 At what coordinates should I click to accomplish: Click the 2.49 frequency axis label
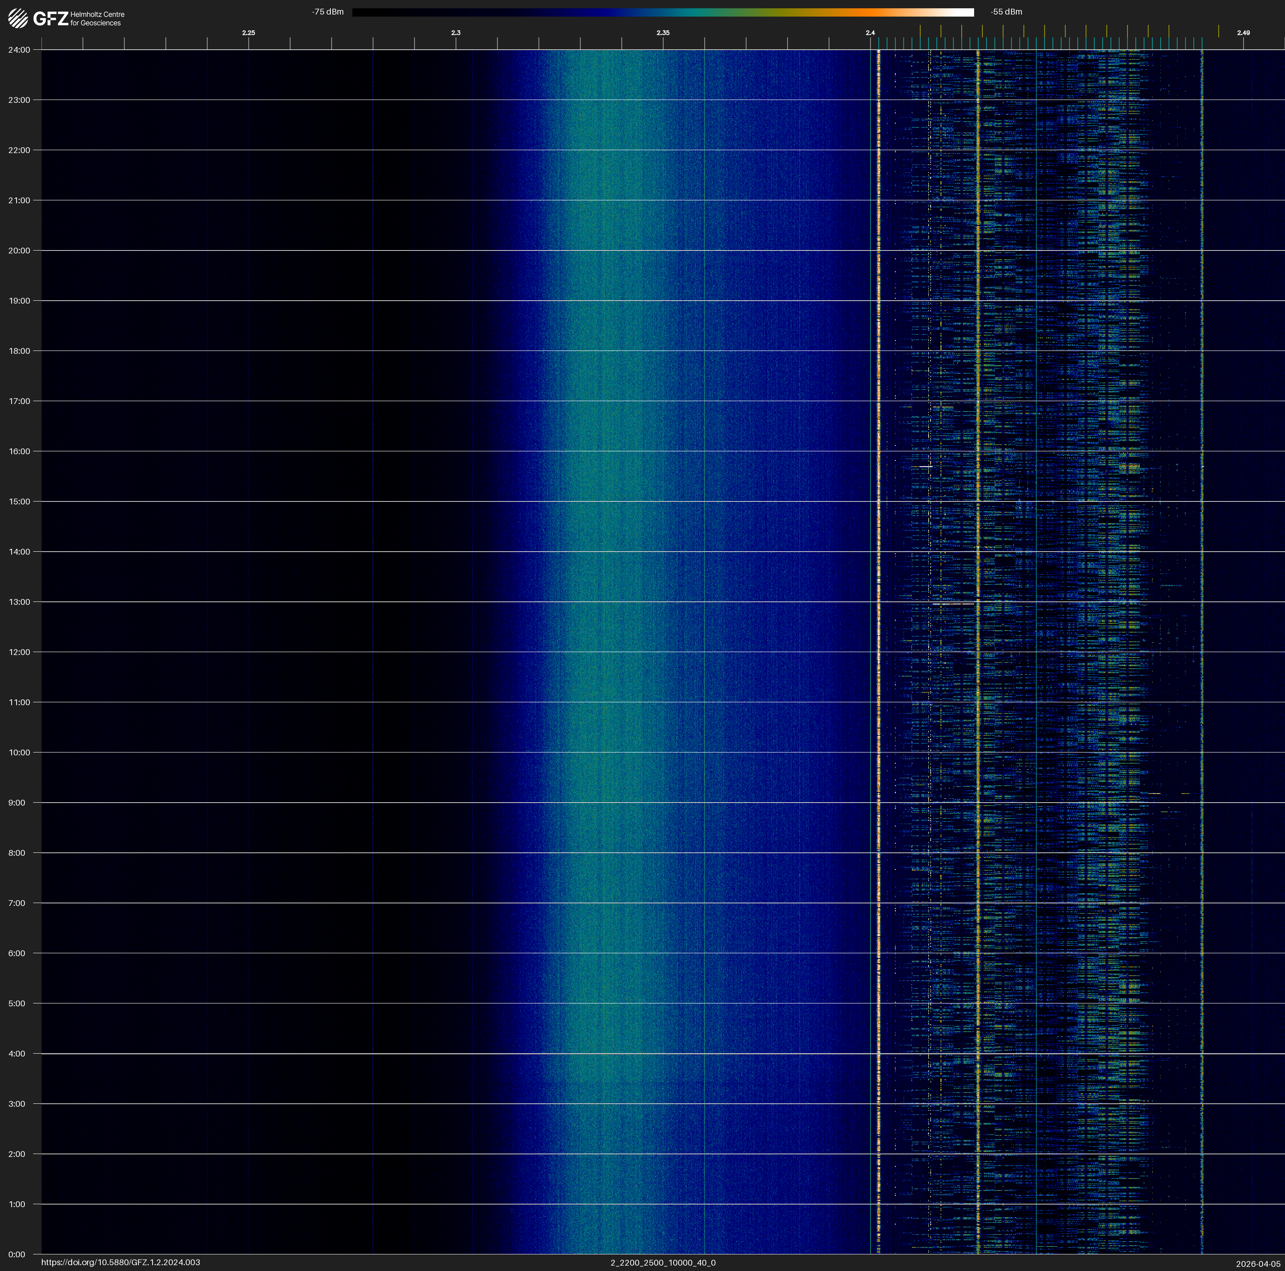pyautogui.click(x=1243, y=33)
